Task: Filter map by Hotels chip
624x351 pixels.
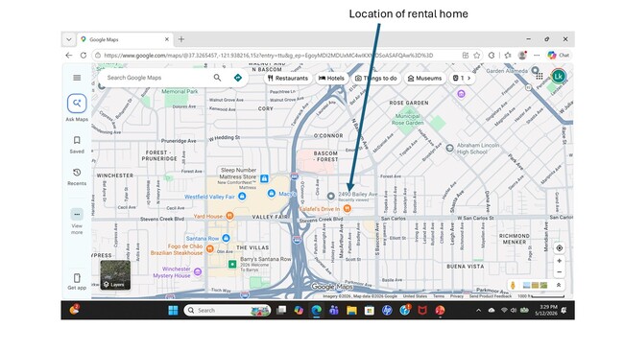Action: [x=331, y=78]
